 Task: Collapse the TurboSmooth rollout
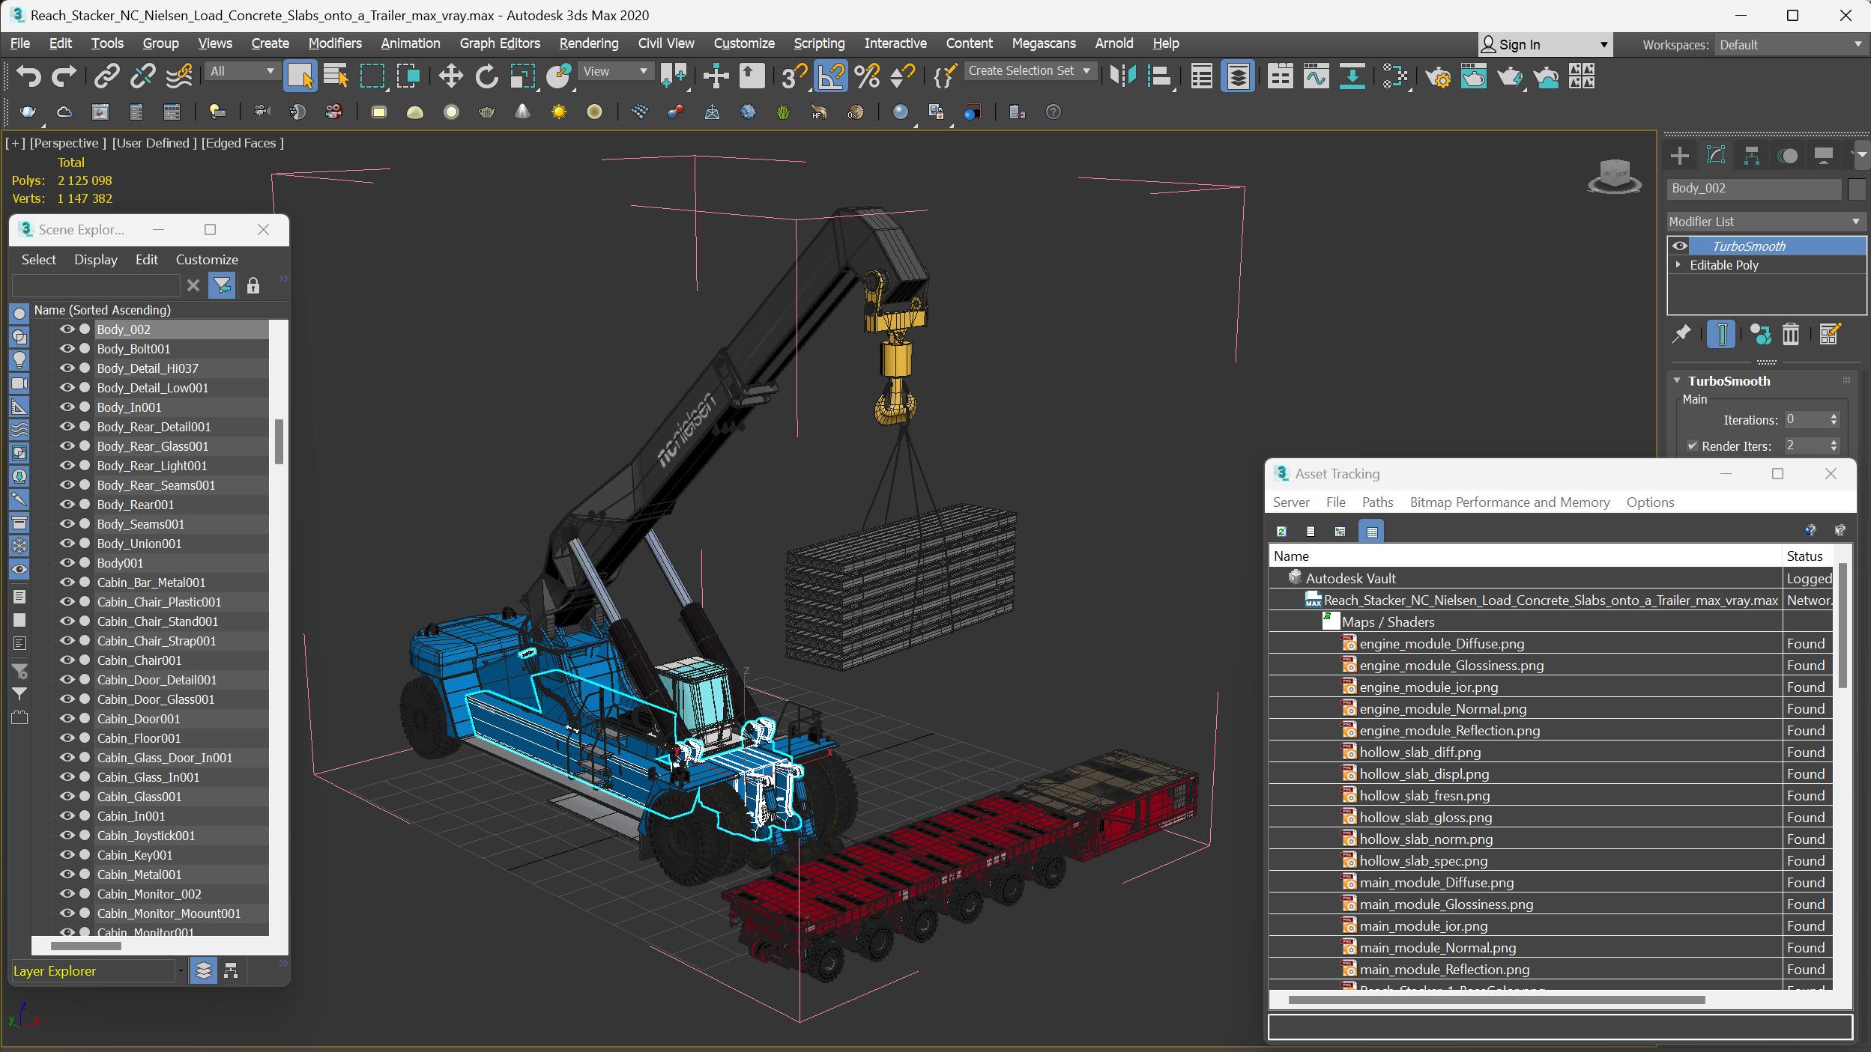(x=1677, y=380)
